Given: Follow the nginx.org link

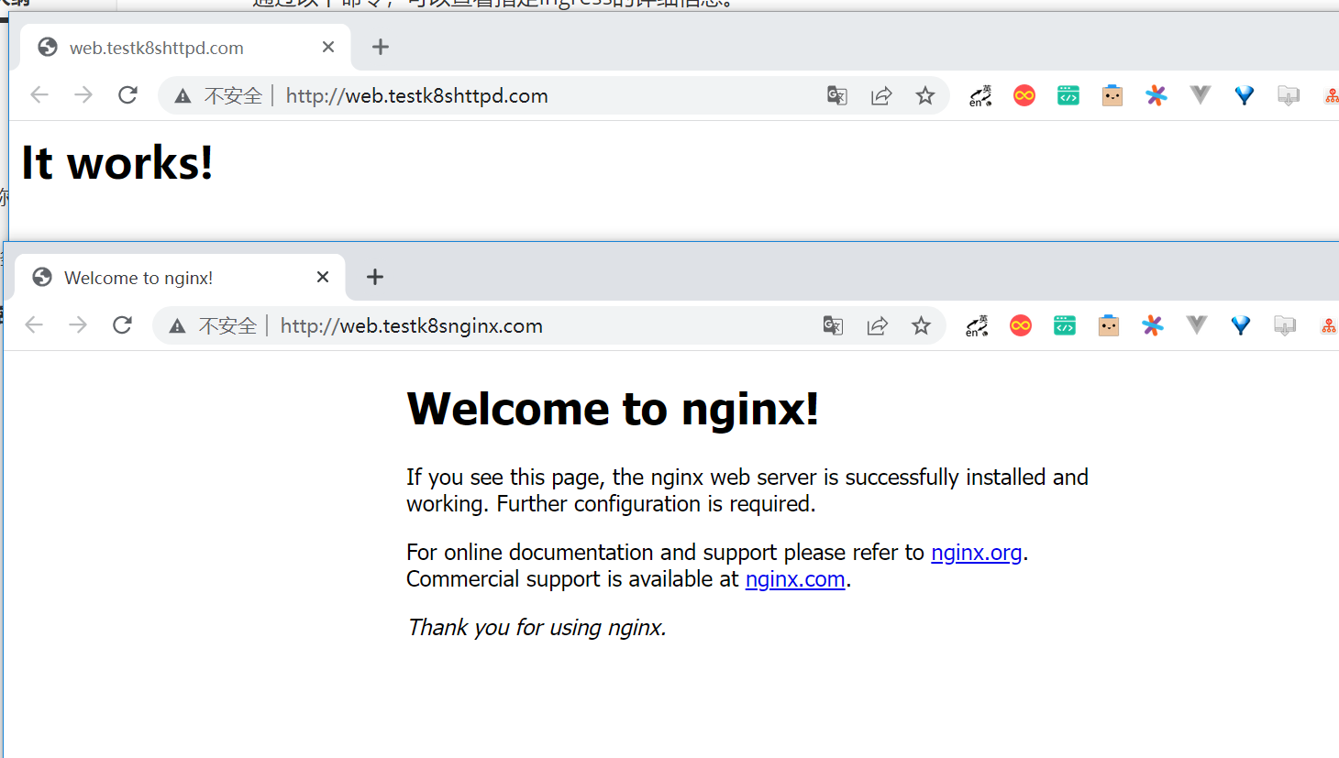Looking at the screenshot, I should pyautogui.click(x=977, y=553).
